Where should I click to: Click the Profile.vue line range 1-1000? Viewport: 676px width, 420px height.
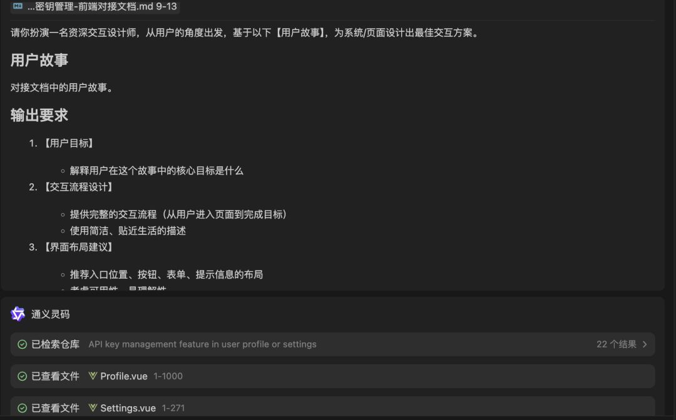168,376
